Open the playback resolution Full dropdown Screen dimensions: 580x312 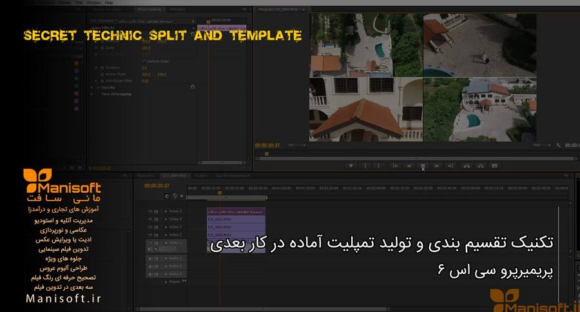coord(542,146)
